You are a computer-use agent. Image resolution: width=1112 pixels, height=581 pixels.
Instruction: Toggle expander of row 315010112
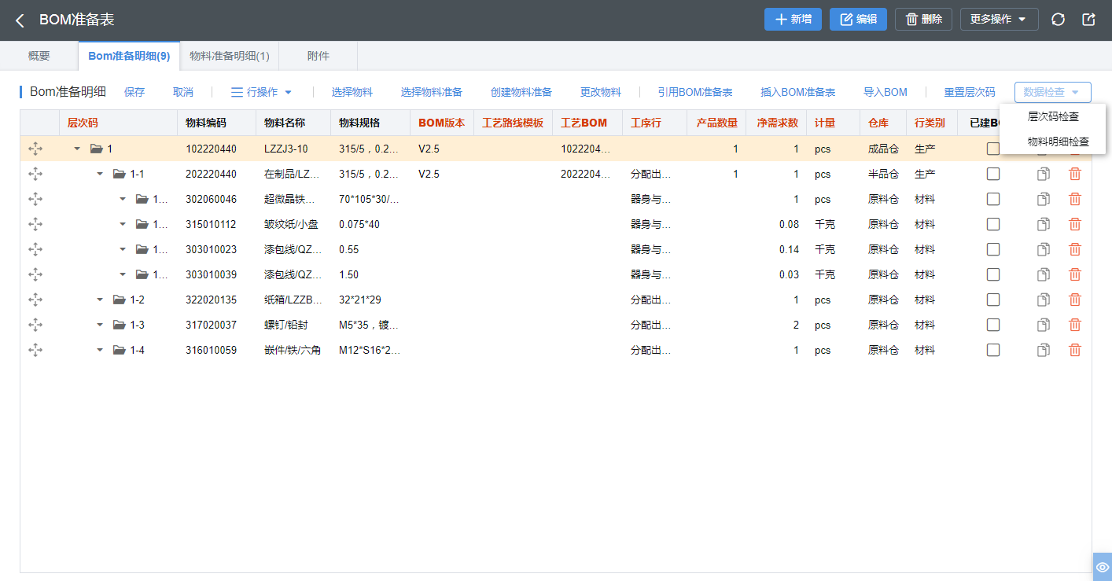click(x=123, y=224)
